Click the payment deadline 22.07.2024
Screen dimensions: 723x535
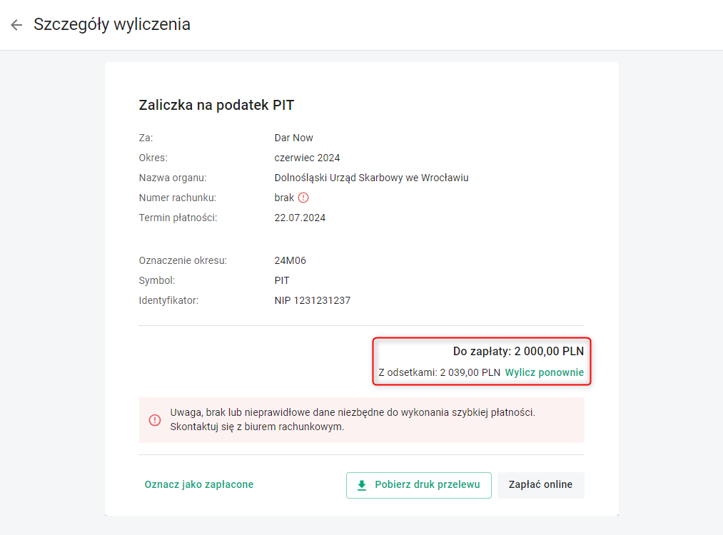pos(300,218)
